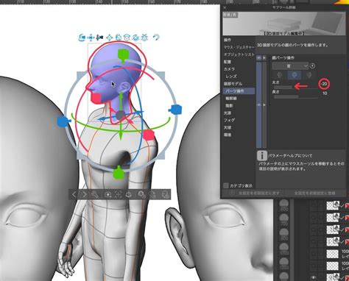Select カメラ in the category list
349x281 pixels.
pyautogui.click(x=230, y=69)
